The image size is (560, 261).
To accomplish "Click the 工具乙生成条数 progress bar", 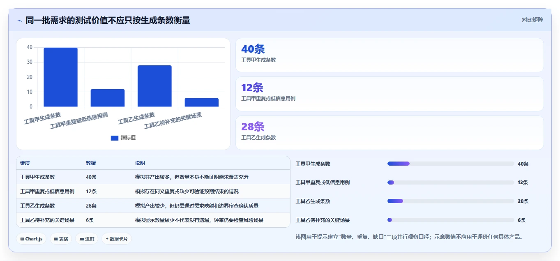I will (451, 201).
